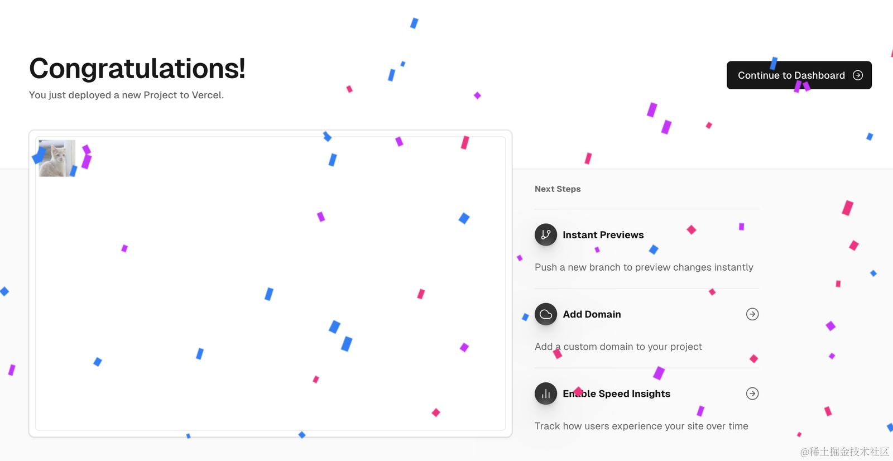Viewport: 893px width, 461px height.
Task: Click the Next Steps section label
Action: [558, 189]
